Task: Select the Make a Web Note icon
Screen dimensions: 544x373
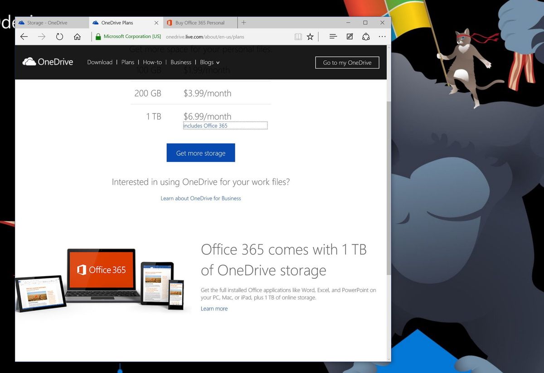Action: coord(350,37)
